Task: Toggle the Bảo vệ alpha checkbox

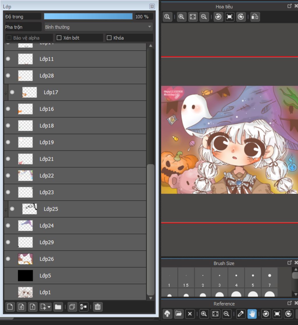Action: click(x=9, y=38)
